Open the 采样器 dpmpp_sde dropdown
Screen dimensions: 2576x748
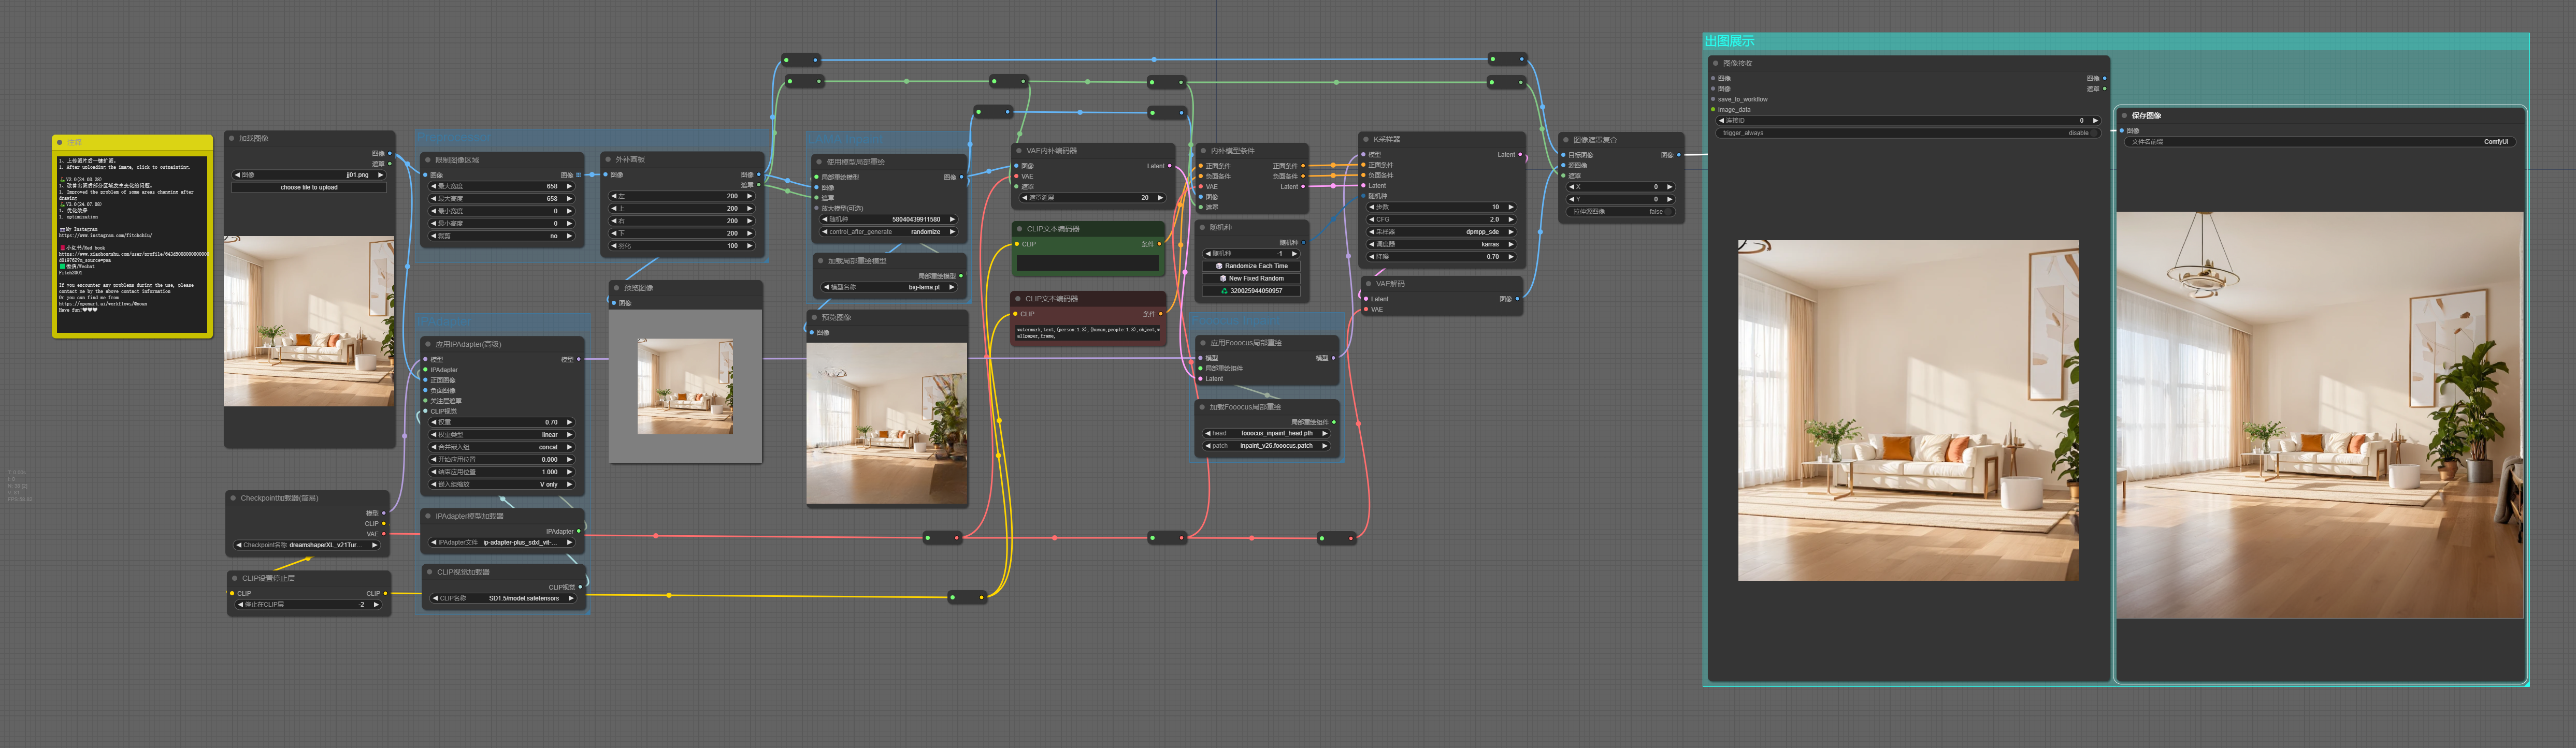[1442, 232]
